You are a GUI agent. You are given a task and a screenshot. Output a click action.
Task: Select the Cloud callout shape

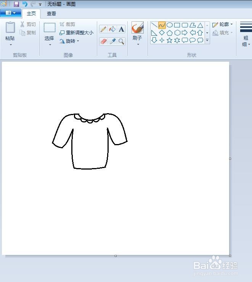[x=200, y=40]
